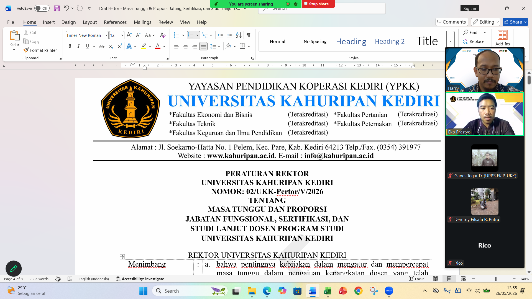Open the Comments pane
This screenshot has height=299, width=532.
pyautogui.click(x=452, y=22)
